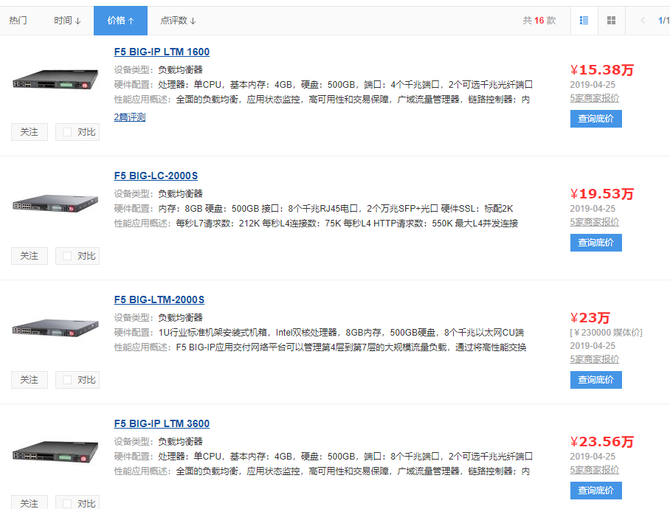Click the ¥15.38万 price
This screenshot has height=509, width=670.
[x=602, y=70]
